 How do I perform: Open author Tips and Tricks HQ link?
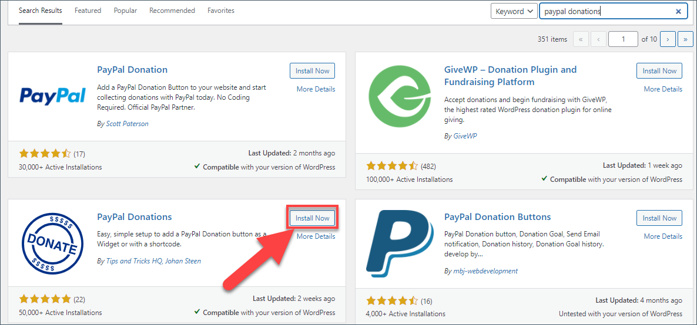click(134, 261)
